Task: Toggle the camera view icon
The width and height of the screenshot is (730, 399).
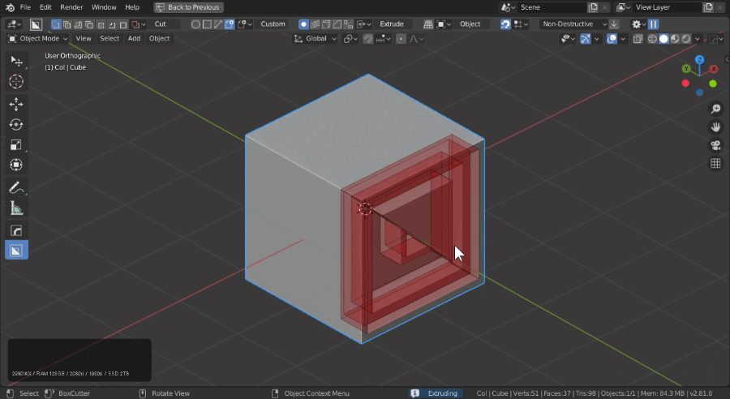Action: [715, 145]
